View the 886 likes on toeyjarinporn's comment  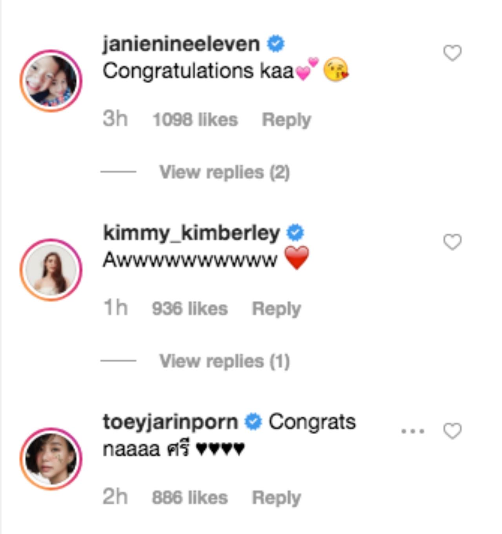(190, 498)
